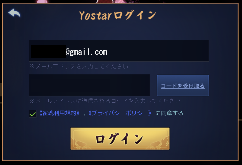The height and width of the screenshot is (165, 242).
Task: Click the blank panel area below ログイン button
Action: (120, 155)
